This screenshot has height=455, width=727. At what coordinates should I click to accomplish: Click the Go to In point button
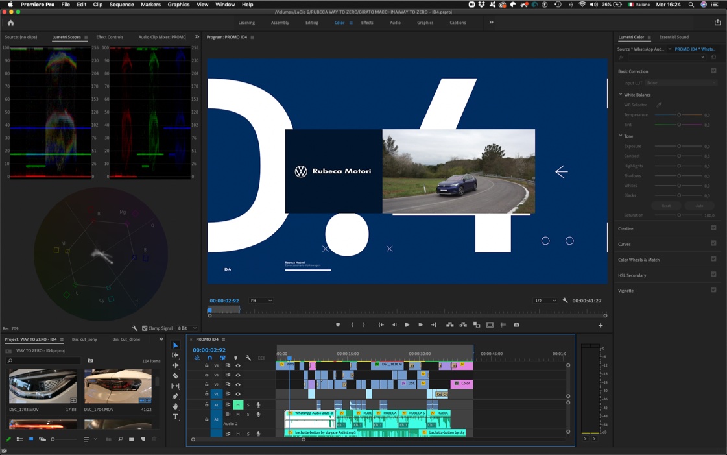pos(381,325)
